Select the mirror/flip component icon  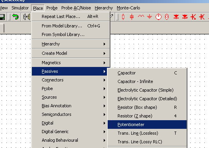[27, 17]
